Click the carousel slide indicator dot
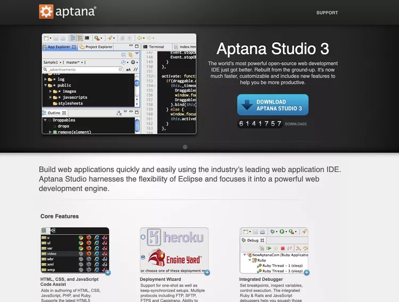The image size is (399, 302). click(185, 147)
